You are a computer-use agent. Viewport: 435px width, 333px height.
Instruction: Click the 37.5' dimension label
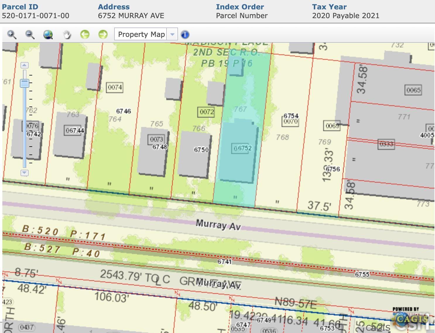coord(319,206)
